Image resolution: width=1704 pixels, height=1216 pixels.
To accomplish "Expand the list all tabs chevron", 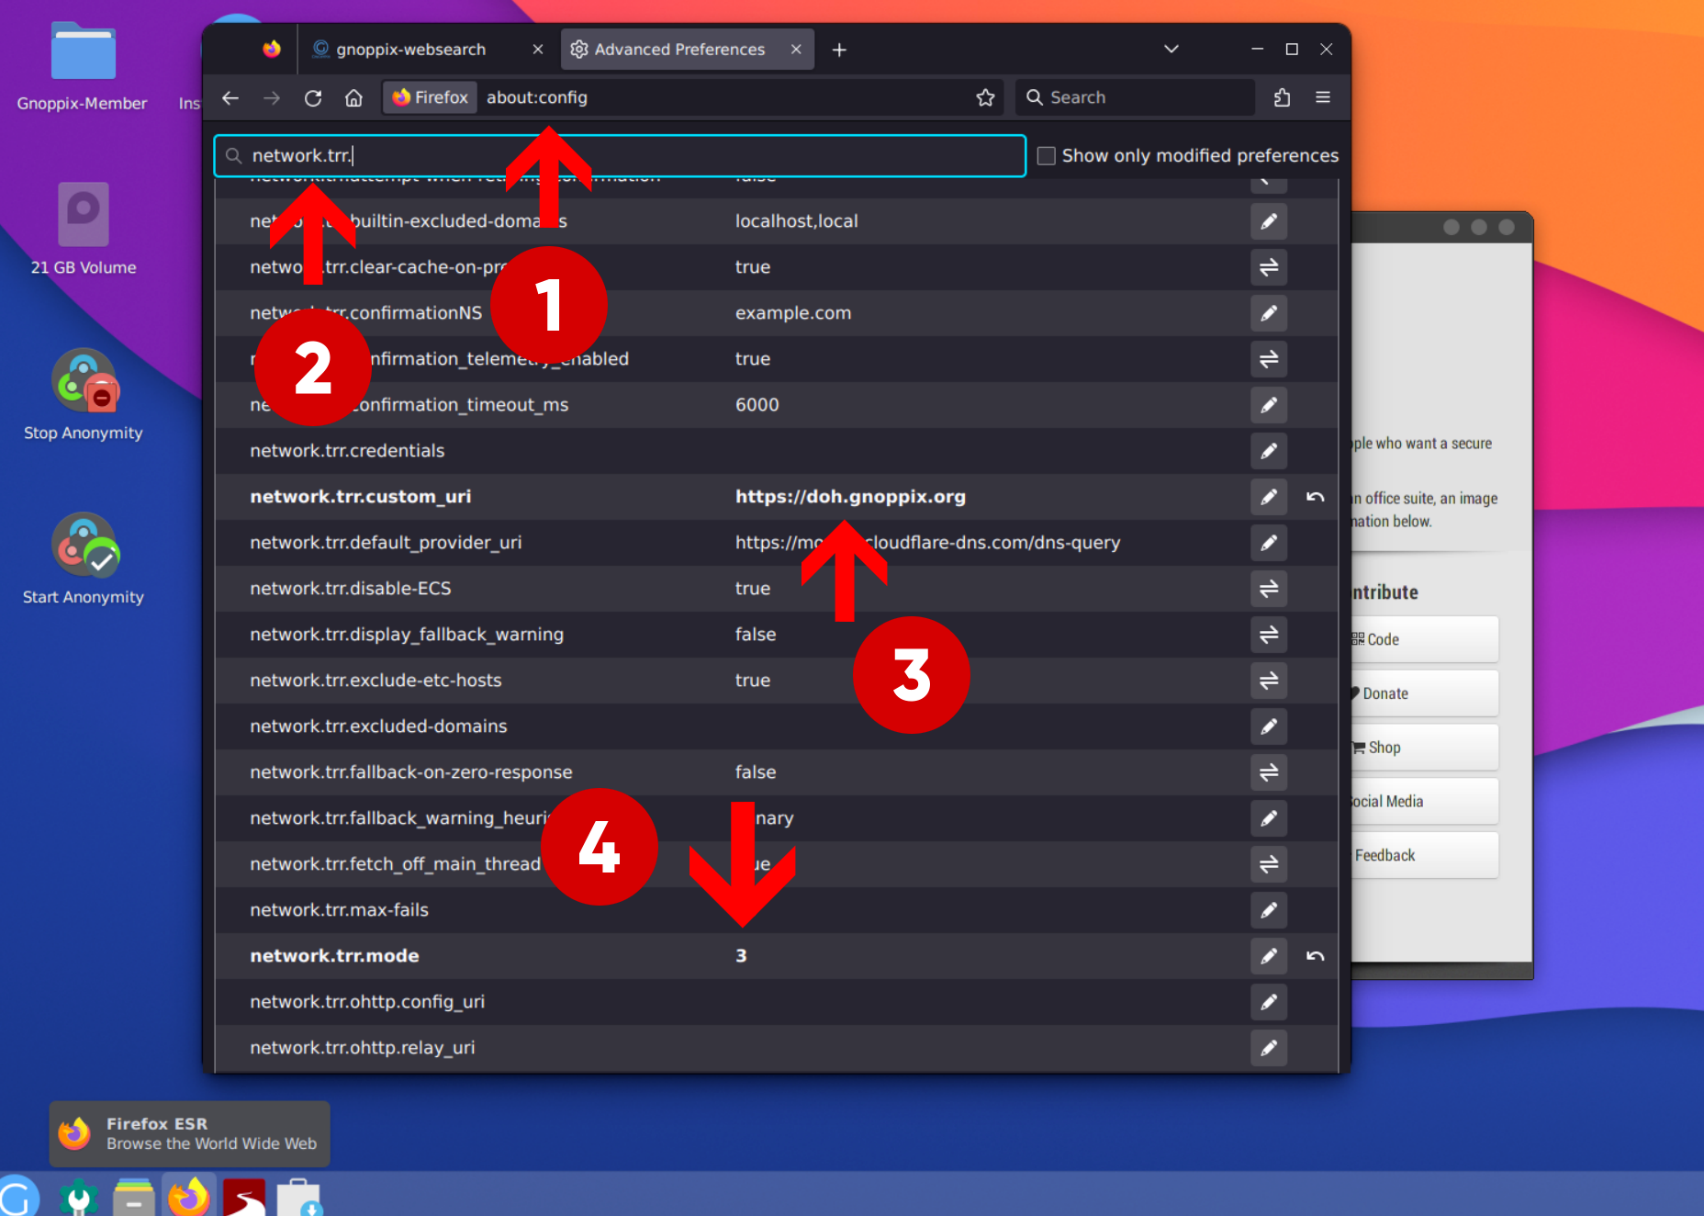I will (1171, 50).
